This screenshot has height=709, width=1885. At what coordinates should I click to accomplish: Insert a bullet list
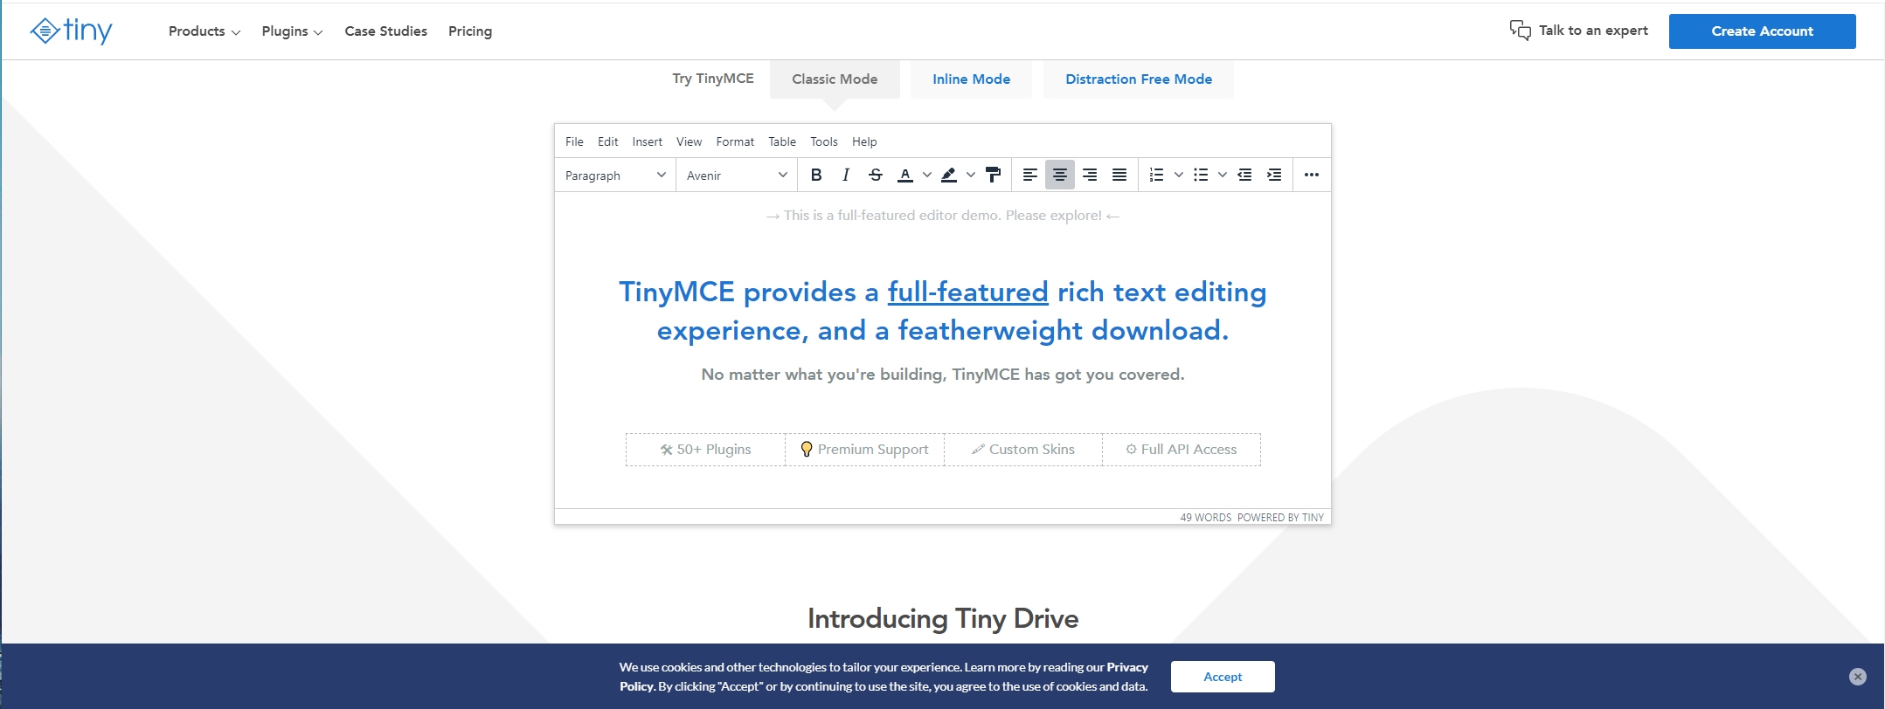(1201, 175)
